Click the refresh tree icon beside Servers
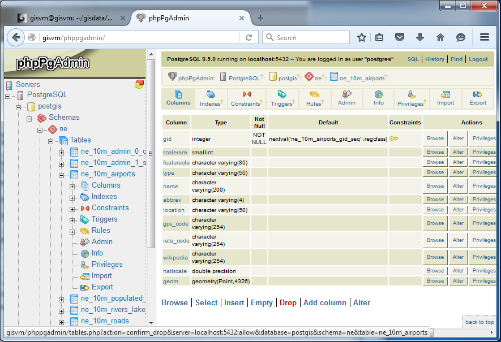 (139, 85)
